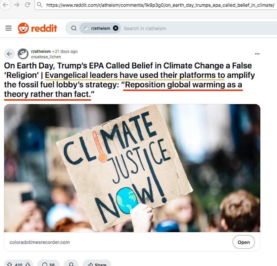
Task: Downvote the post
Action: (28, 264)
